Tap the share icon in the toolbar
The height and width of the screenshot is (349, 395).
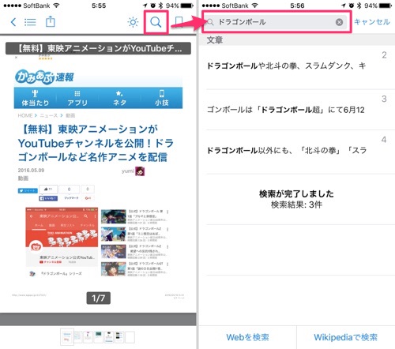coord(51,21)
